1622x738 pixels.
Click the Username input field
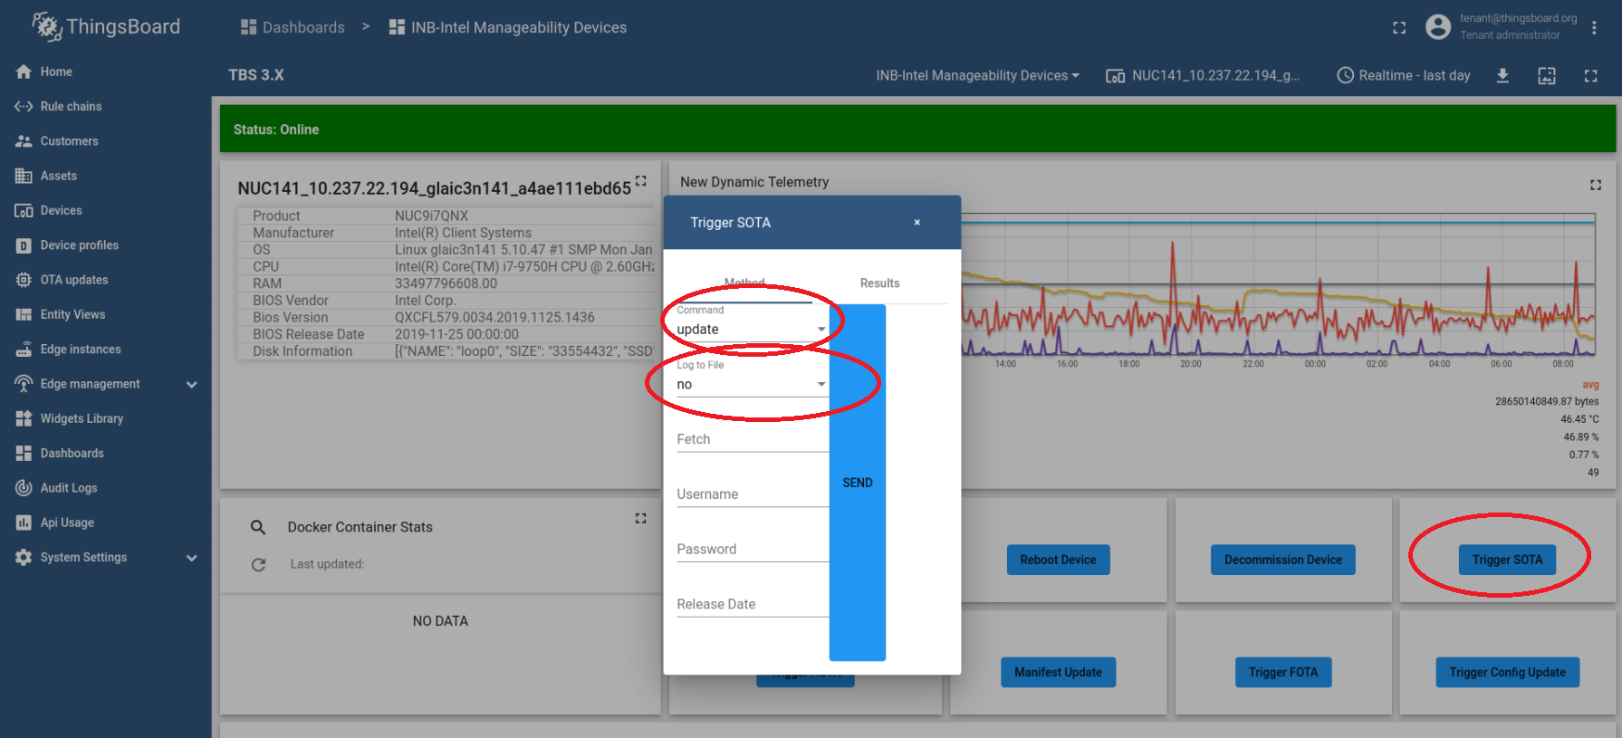(x=753, y=494)
